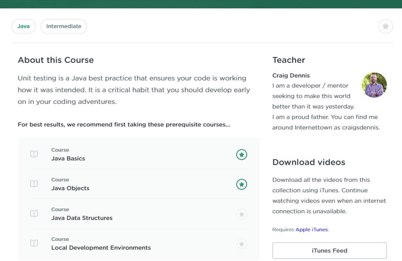Open the Java Objects course title
Image resolution: width=402 pixels, height=261 pixels.
tap(70, 189)
